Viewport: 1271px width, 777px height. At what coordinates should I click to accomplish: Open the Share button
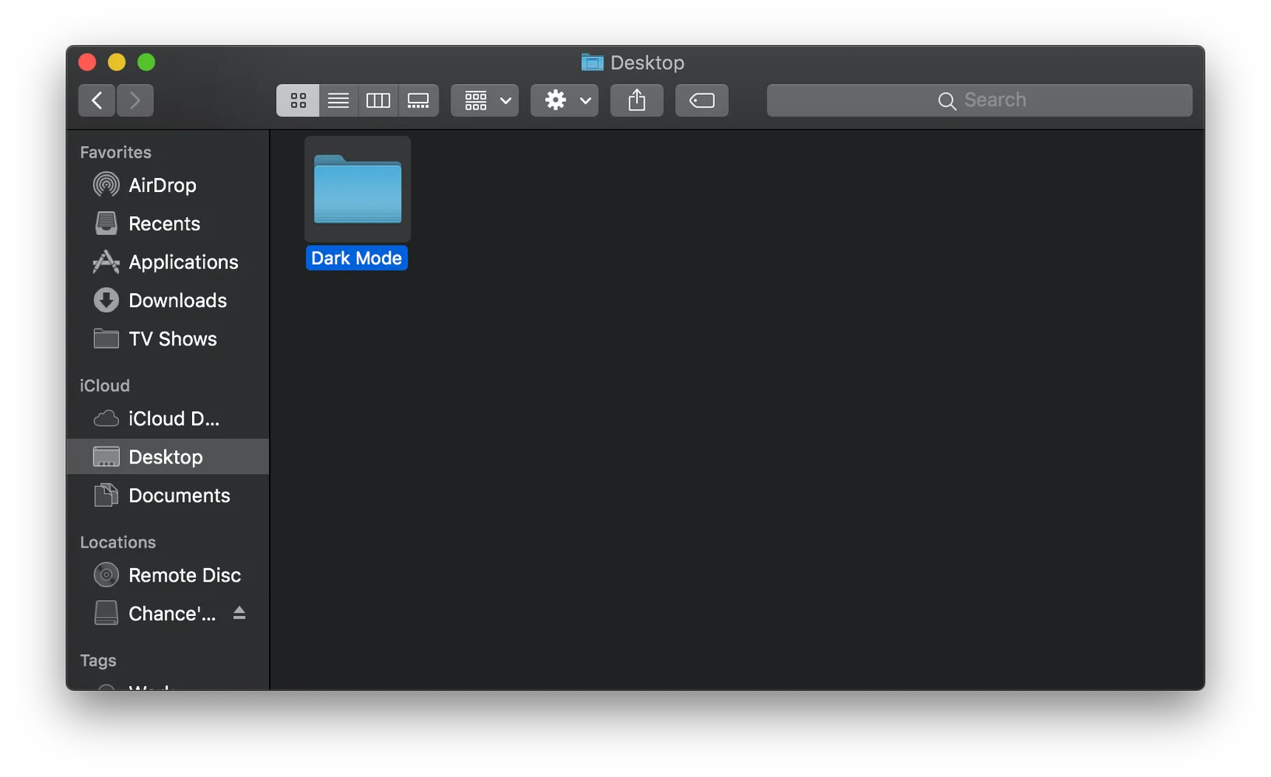(636, 100)
